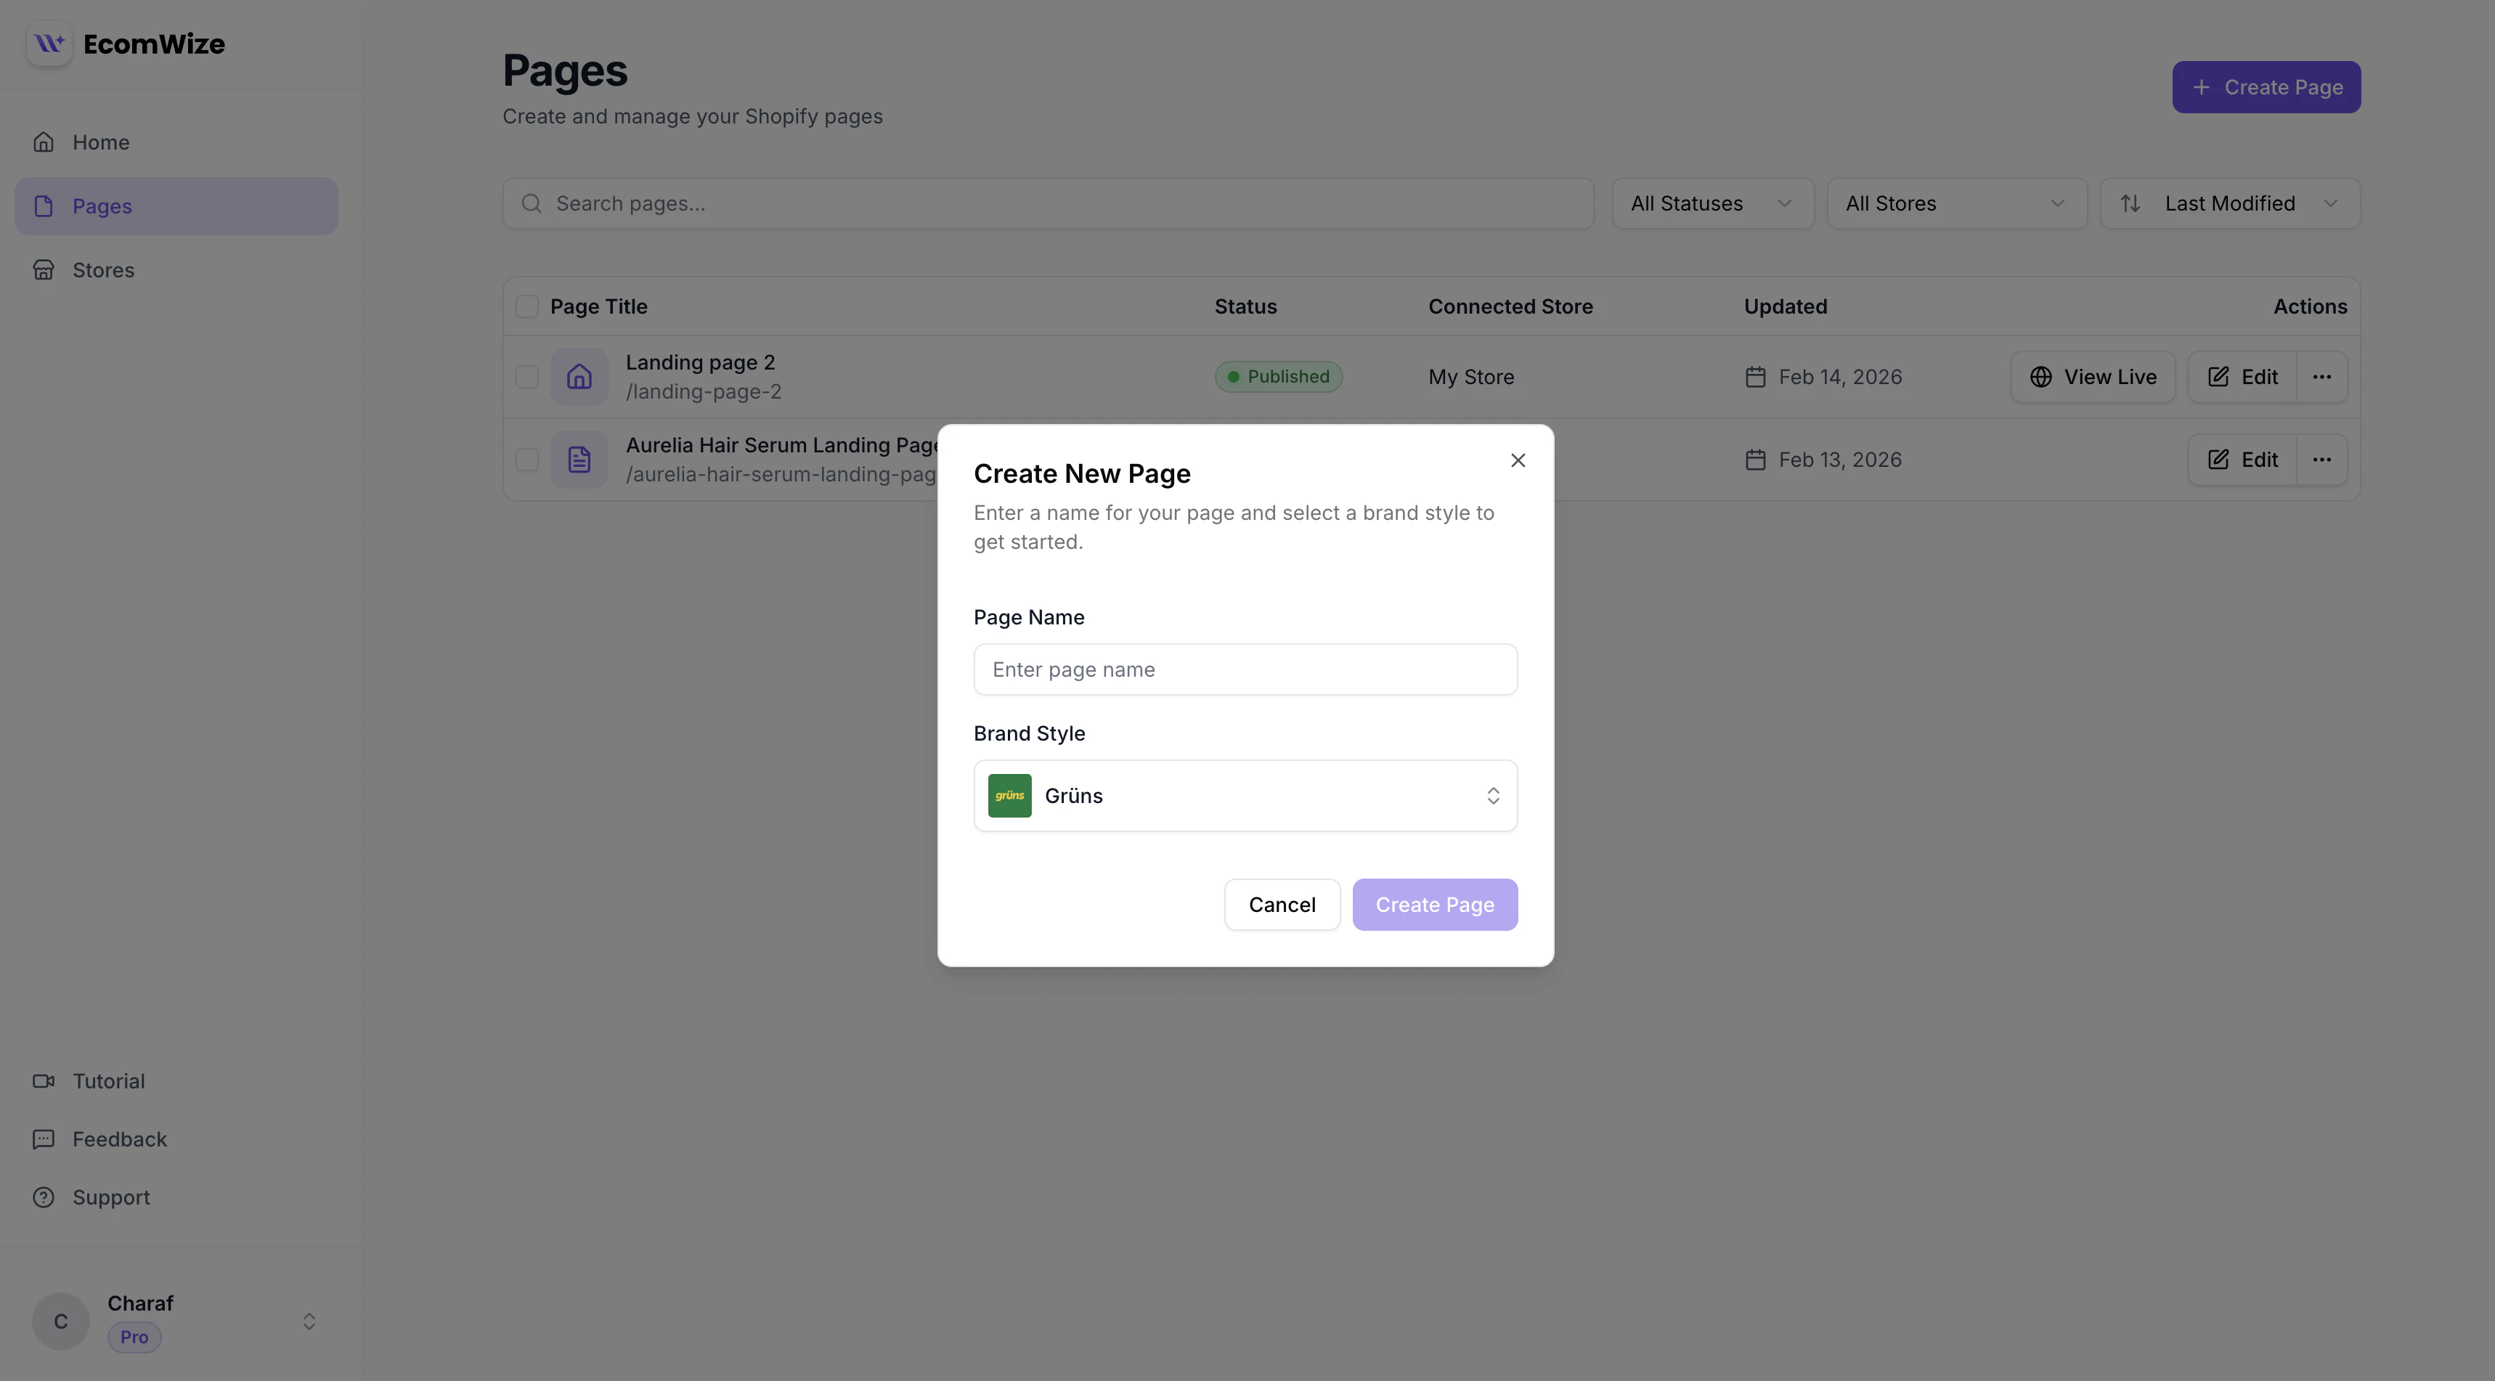The width and height of the screenshot is (2495, 1381).
Task: Go to Stores in the sidebar
Action: (104, 270)
